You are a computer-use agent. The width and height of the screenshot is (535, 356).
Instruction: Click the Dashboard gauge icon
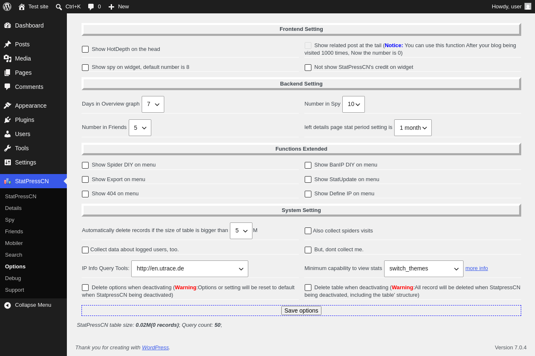pos(8,25)
